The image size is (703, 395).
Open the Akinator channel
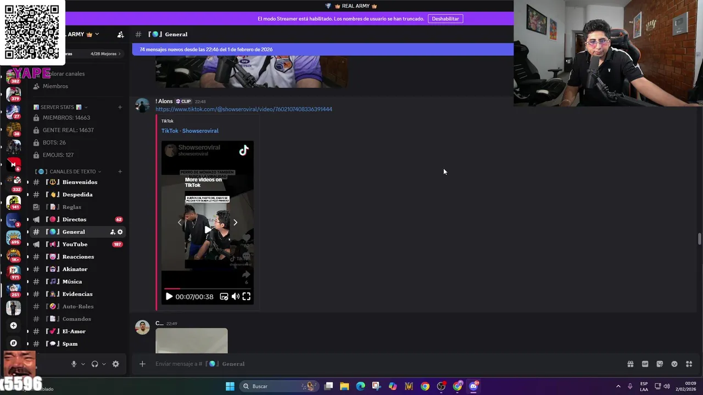coord(78,269)
